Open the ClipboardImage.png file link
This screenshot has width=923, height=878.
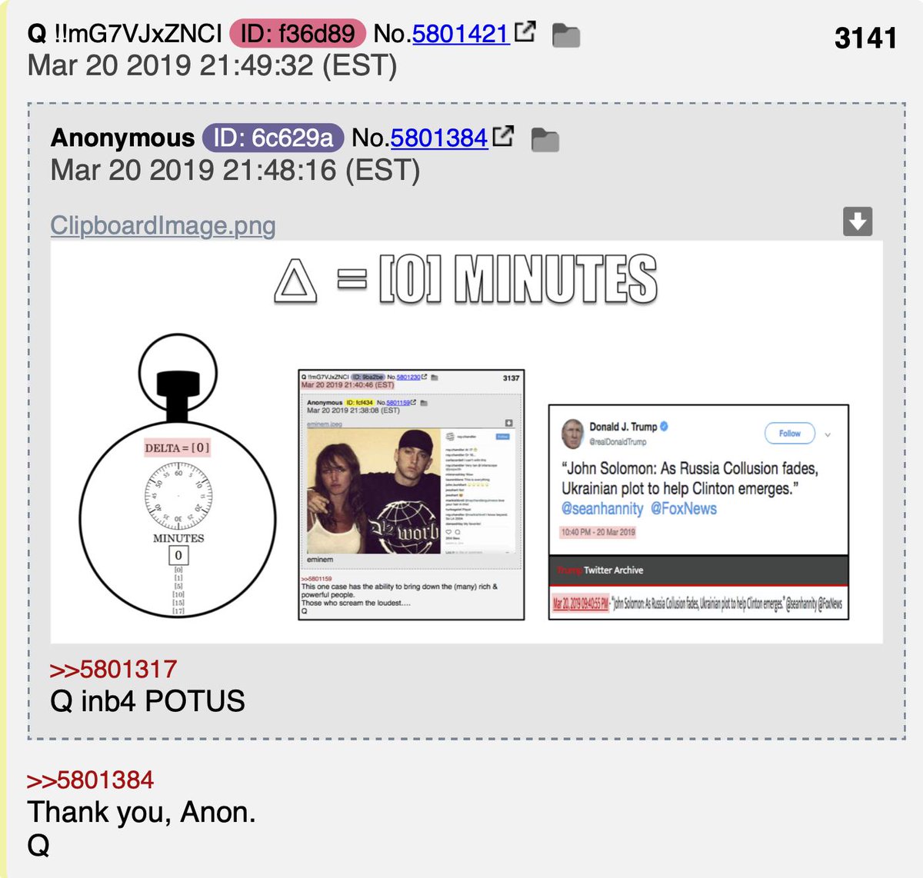coord(162,225)
